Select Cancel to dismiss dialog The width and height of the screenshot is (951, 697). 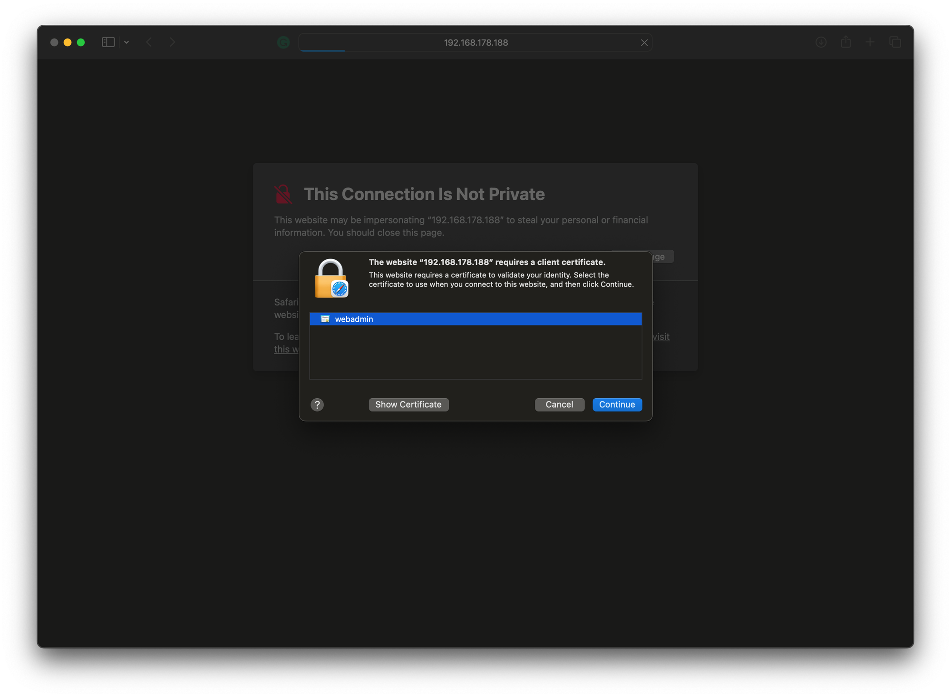pos(559,404)
